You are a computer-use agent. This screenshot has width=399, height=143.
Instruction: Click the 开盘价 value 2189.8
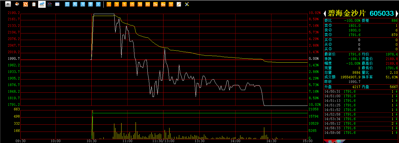tap(392, 59)
